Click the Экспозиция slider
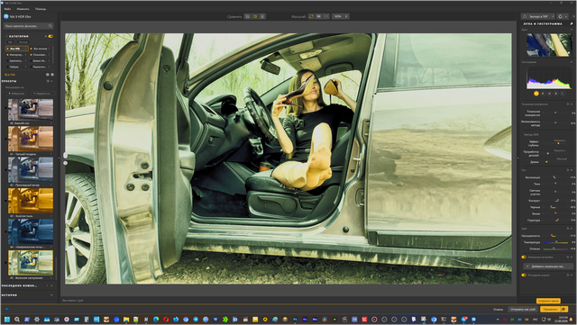577x325 pixels. pos(555,177)
